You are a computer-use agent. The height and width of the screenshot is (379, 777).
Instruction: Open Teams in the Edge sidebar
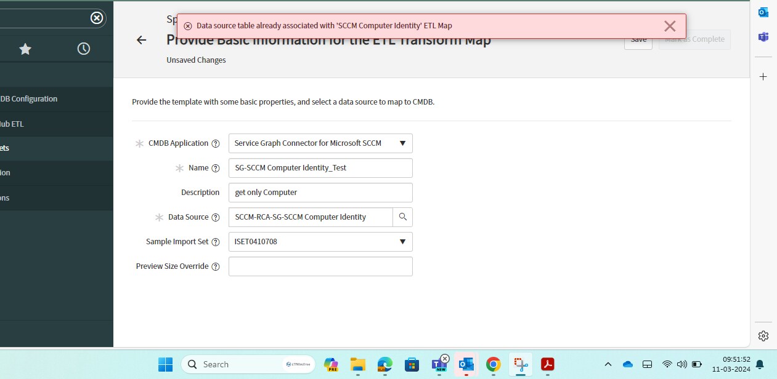coord(763,37)
